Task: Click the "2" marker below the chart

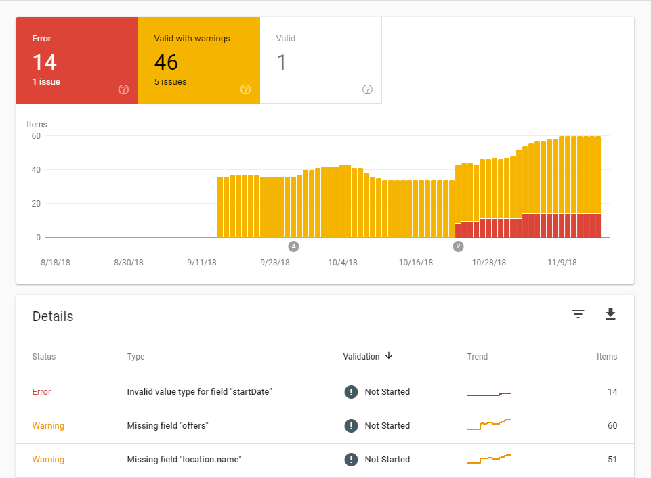Action: click(x=458, y=246)
